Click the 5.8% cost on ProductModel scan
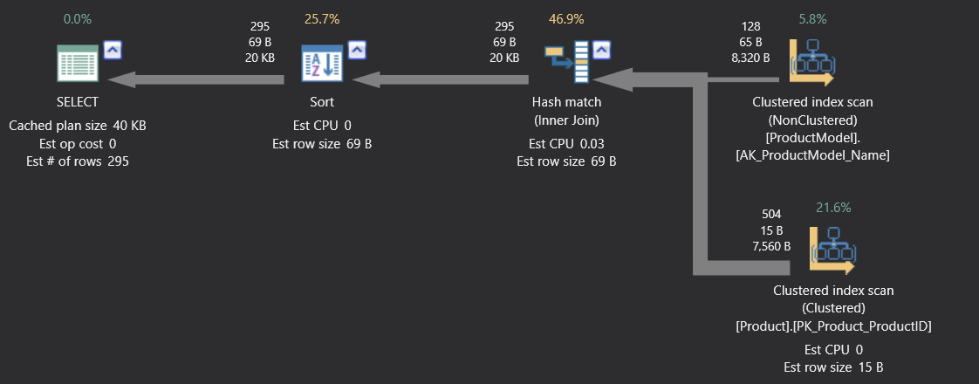Screen dimensions: 979x384 click(812, 19)
